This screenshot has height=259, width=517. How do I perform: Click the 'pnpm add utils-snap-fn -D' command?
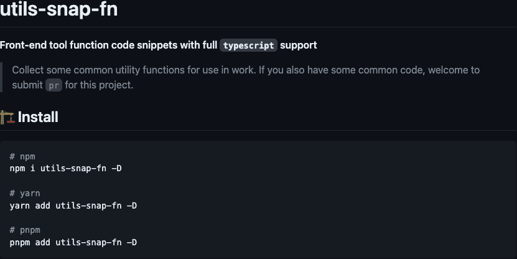[73, 243]
